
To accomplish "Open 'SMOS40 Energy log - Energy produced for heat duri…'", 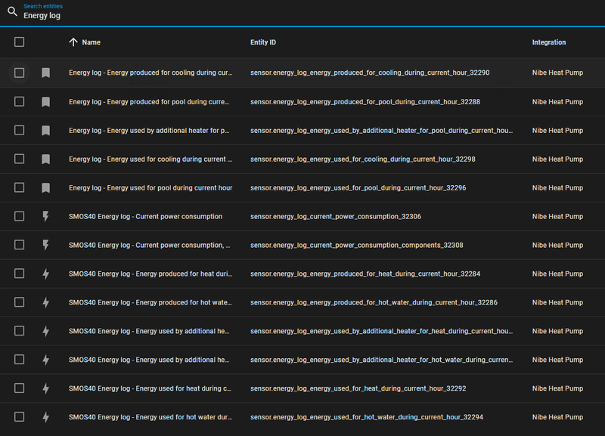I will pyautogui.click(x=150, y=274).
